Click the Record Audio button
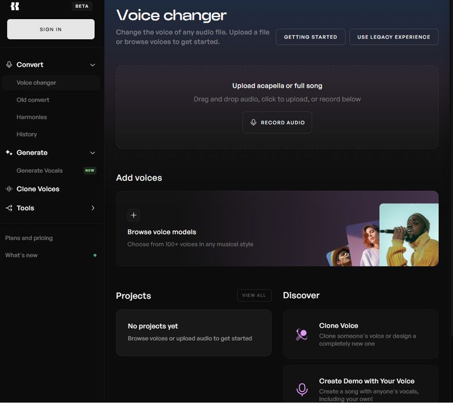 (x=277, y=122)
